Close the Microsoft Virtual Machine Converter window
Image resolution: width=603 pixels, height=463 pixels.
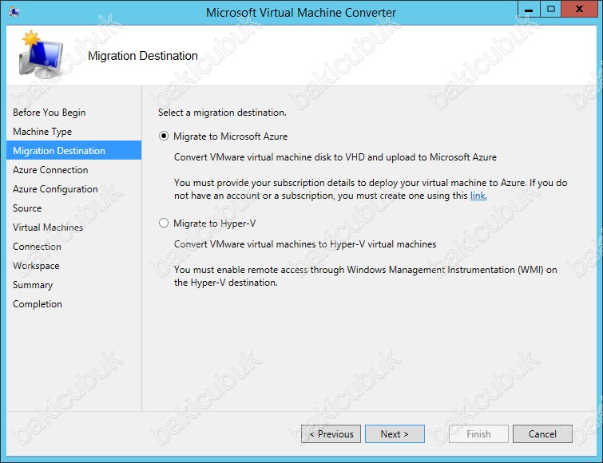(579, 10)
